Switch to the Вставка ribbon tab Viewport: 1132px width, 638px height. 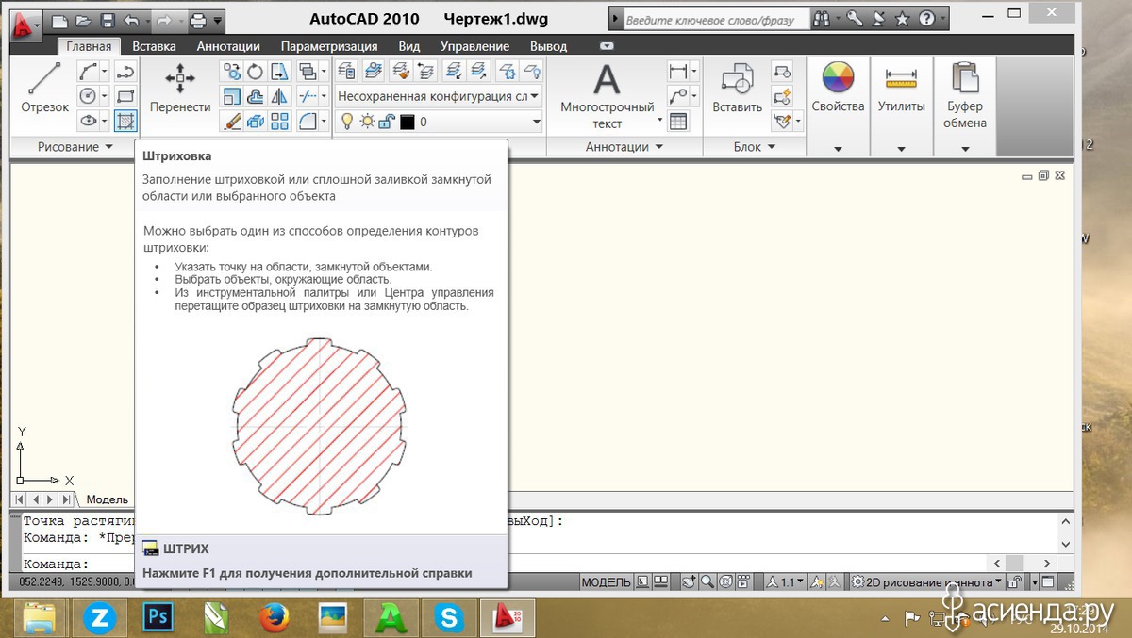click(x=154, y=46)
